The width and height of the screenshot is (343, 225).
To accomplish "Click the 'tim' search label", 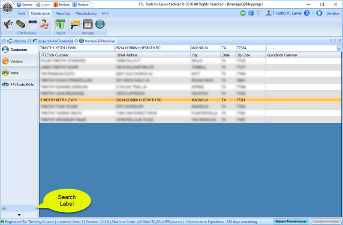I will point(18,208).
